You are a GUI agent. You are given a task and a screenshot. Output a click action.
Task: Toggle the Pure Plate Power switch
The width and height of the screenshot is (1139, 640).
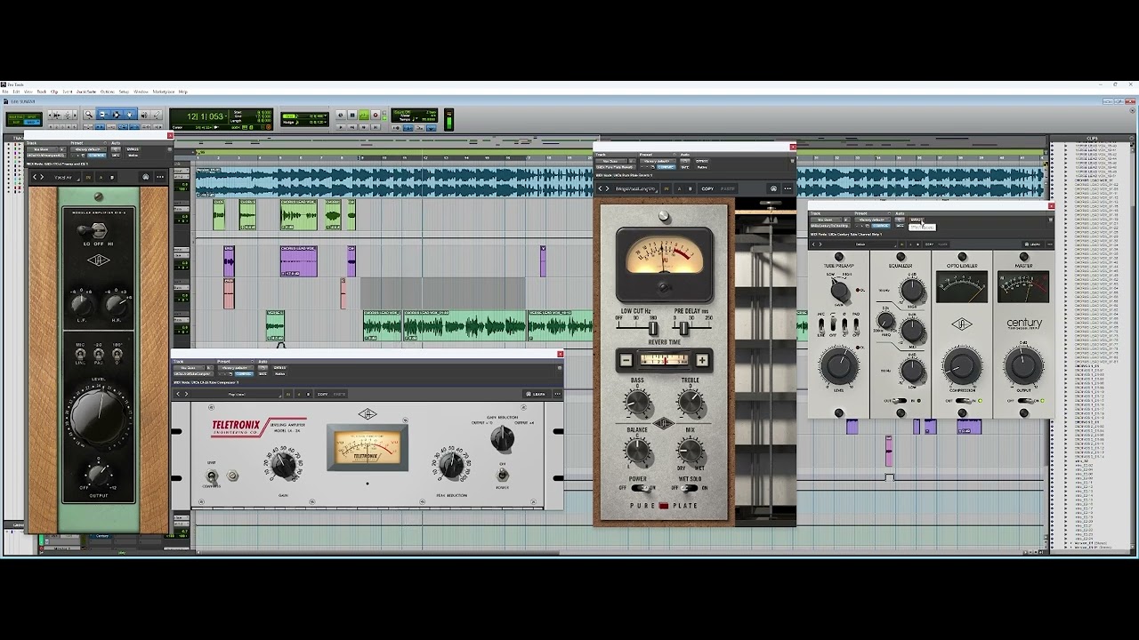640,488
